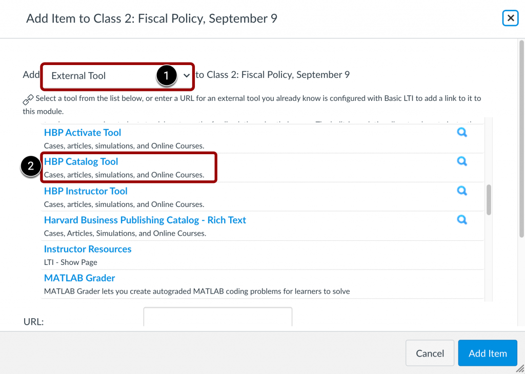Cancel adding the item
The image size is (525, 374).
pos(430,352)
